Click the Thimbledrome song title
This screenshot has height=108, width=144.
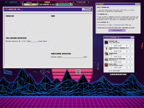click(113, 53)
